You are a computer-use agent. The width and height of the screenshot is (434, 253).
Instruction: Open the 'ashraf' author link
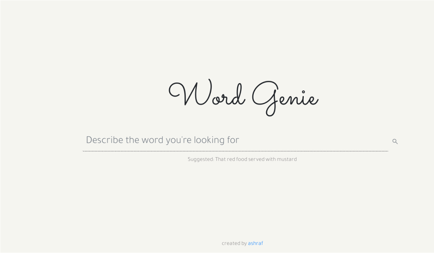(x=255, y=244)
